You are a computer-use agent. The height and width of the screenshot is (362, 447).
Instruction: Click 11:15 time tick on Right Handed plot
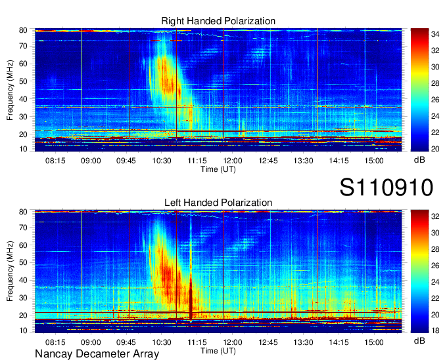coord(197,161)
